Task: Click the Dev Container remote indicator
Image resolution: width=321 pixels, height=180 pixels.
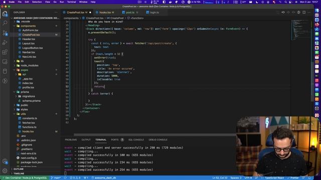Action: [x=24, y=178]
